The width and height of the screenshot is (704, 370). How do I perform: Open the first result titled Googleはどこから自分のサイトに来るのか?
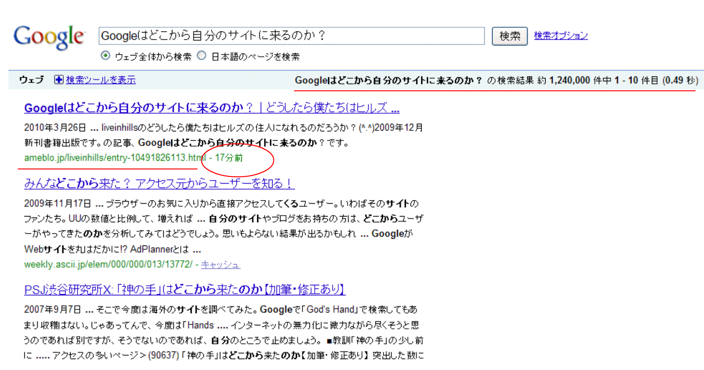tap(211, 108)
